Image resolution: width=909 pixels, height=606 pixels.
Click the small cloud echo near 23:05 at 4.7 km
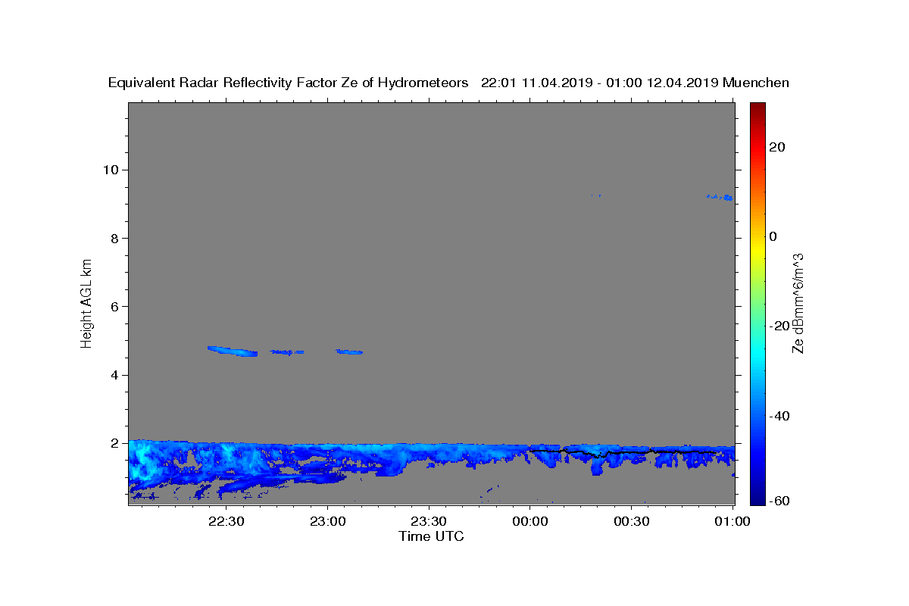coord(349,351)
